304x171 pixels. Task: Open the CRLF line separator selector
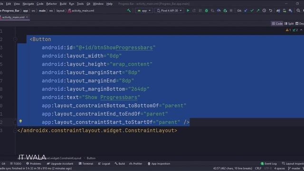(258, 169)
